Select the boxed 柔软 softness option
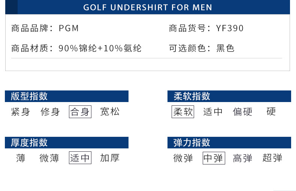Image resolution: width=296 pixels, height=191 pixels. point(183,112)
